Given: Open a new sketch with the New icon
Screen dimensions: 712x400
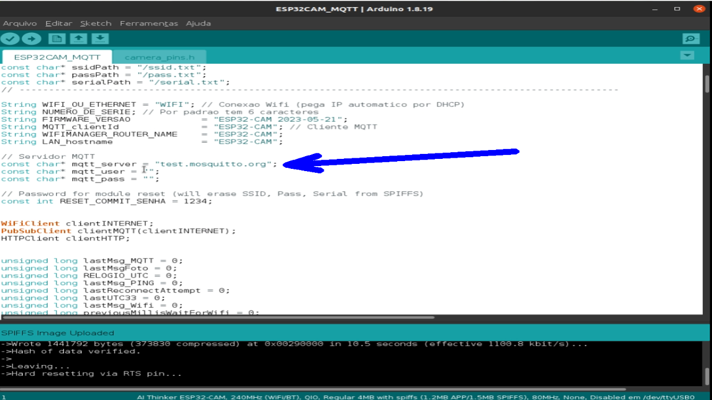Looking at the screenshot, I should tap(56, 38).
